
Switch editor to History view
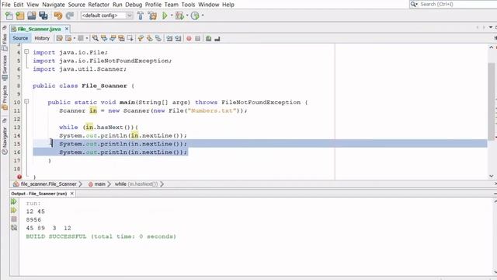(x=42, y=38)
